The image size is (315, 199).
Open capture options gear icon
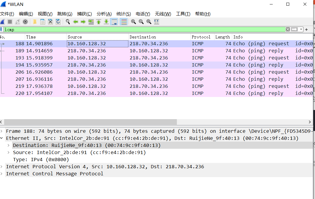tap(25, 22)
